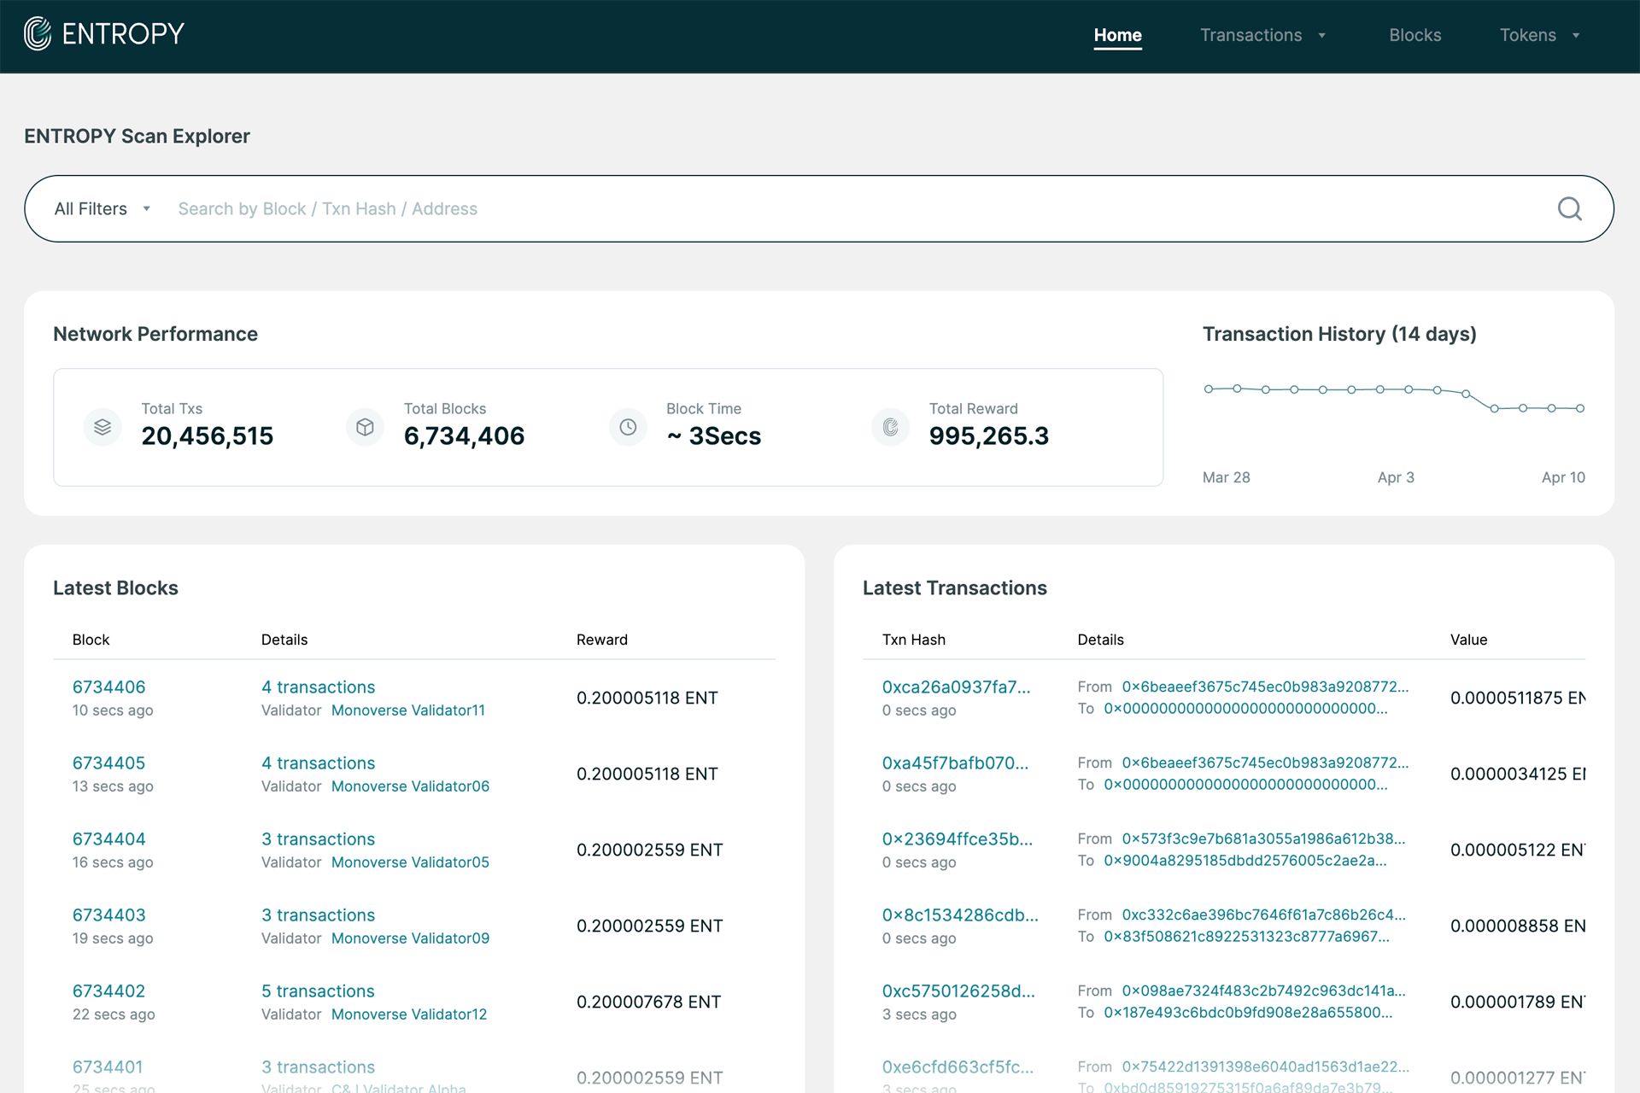Select reward 0.200007678 ENT

coord(648,1002)
